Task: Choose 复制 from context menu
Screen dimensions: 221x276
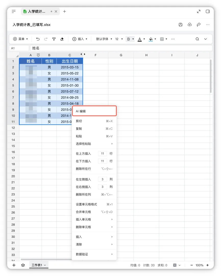Action: point(94,129)
